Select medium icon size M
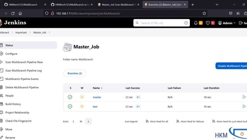 [x=81, y=121]
